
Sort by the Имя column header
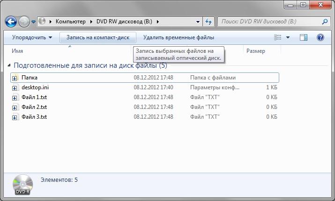coord(18,51)
